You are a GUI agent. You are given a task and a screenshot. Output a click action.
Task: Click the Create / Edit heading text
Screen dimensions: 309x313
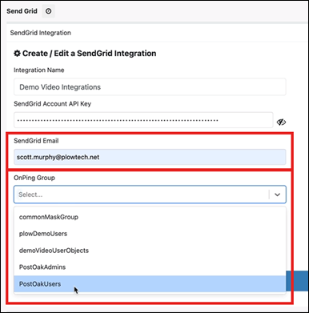pyautogui.click(x=89, y=54)
